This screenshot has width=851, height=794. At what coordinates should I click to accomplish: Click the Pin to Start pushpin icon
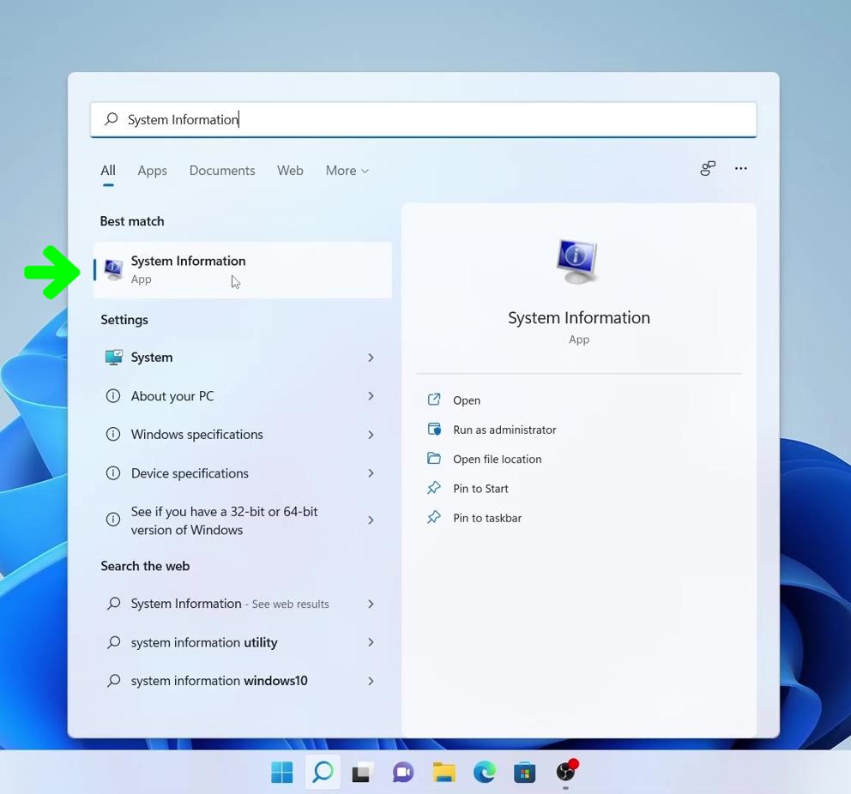tap(434, 488)
